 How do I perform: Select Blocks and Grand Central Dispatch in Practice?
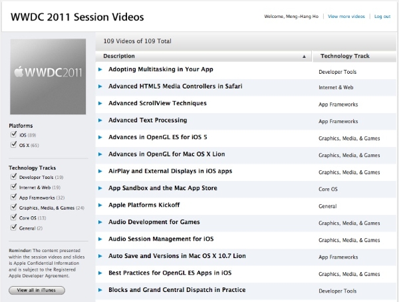[x=177, y=290]
